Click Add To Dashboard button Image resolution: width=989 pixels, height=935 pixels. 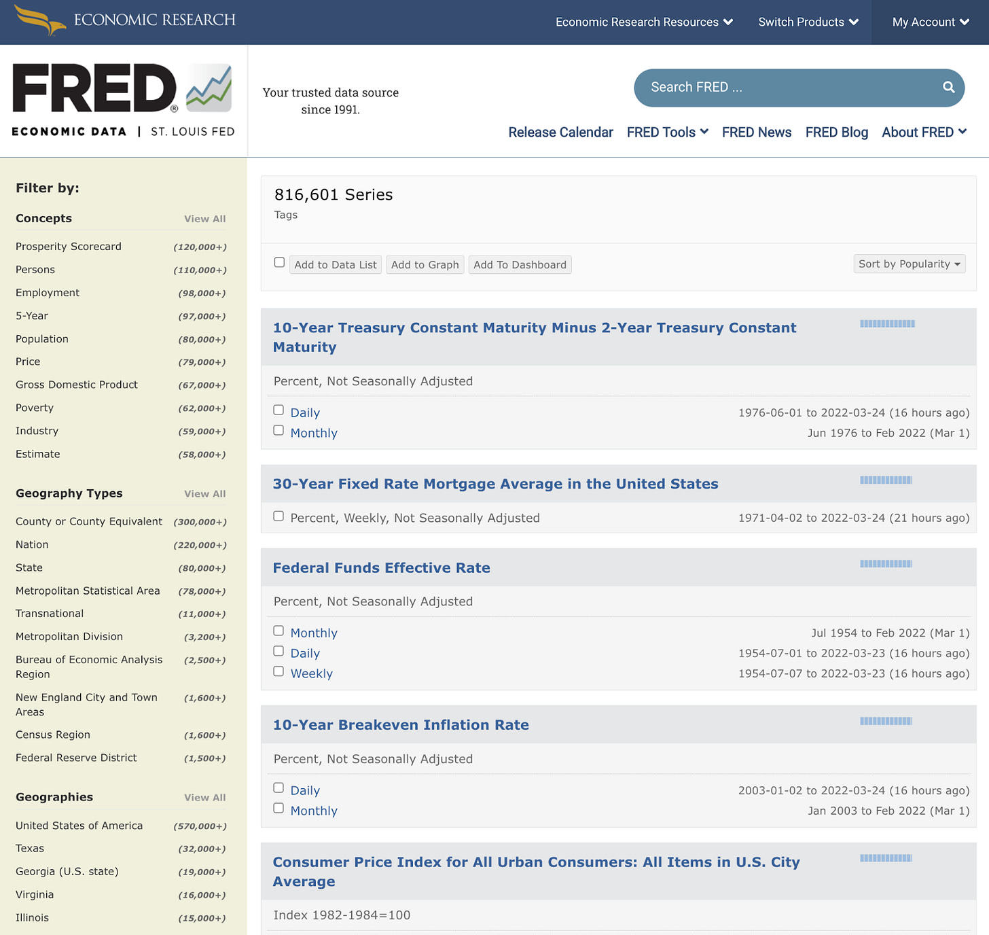point(520,264)
